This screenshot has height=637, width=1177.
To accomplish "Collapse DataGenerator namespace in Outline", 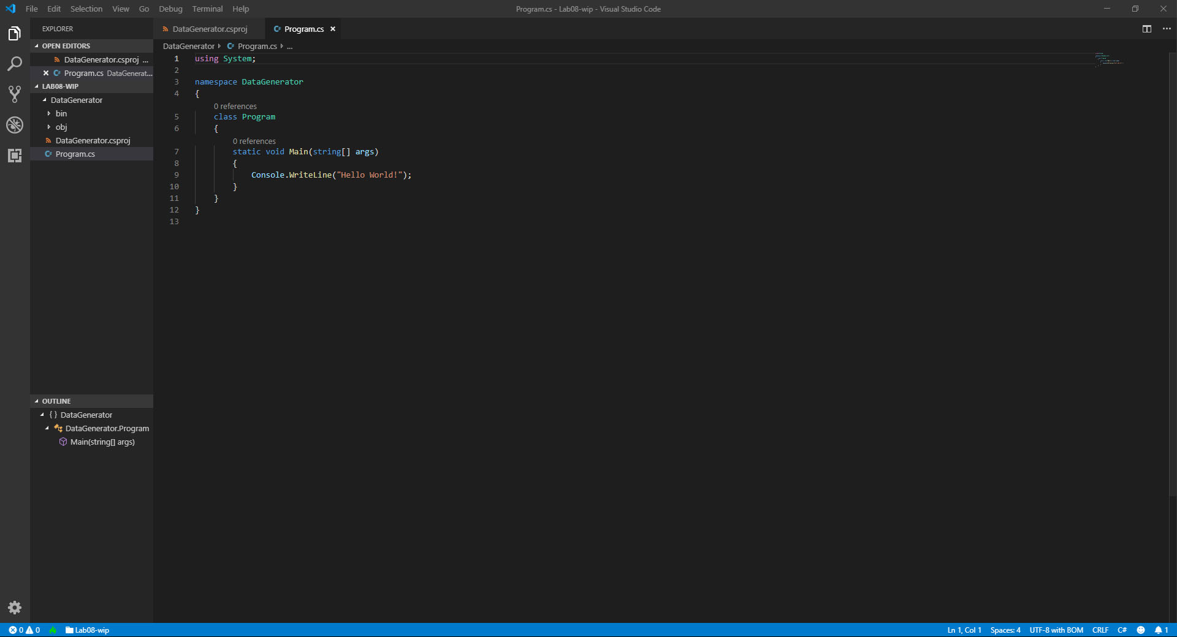I will point(42,415).
